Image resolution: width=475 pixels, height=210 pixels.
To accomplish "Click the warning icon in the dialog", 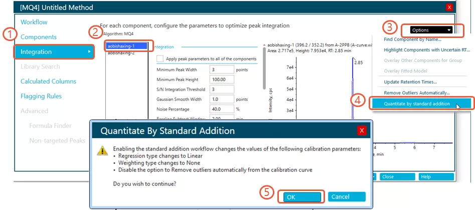I will tap(102, 150).
